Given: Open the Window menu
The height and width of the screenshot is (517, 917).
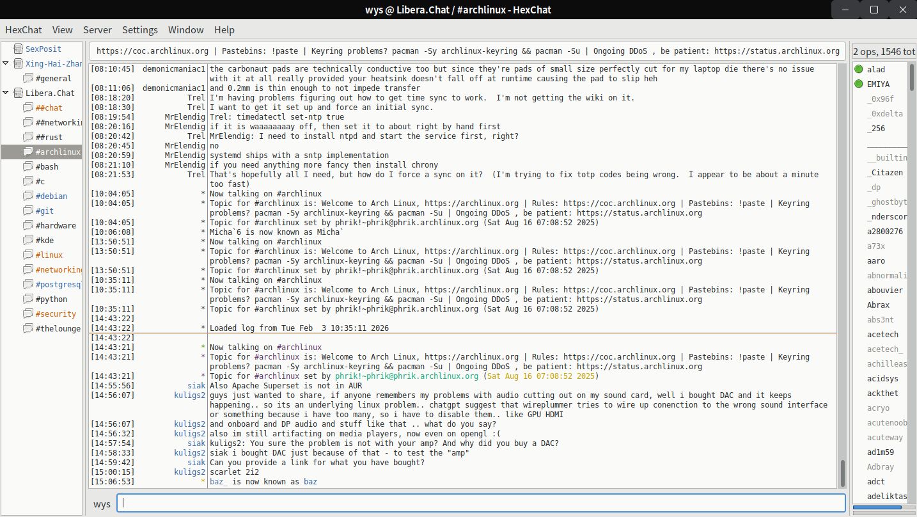Looking at the screenshot, I should pos(186,29).
